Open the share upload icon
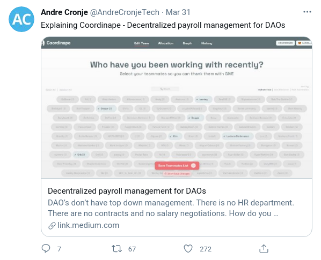The width and height of the screenshot is (321, 260). click(x=264, y=249)
